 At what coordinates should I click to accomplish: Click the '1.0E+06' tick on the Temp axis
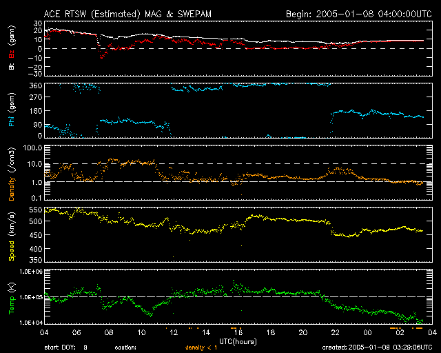pos(31,272)
